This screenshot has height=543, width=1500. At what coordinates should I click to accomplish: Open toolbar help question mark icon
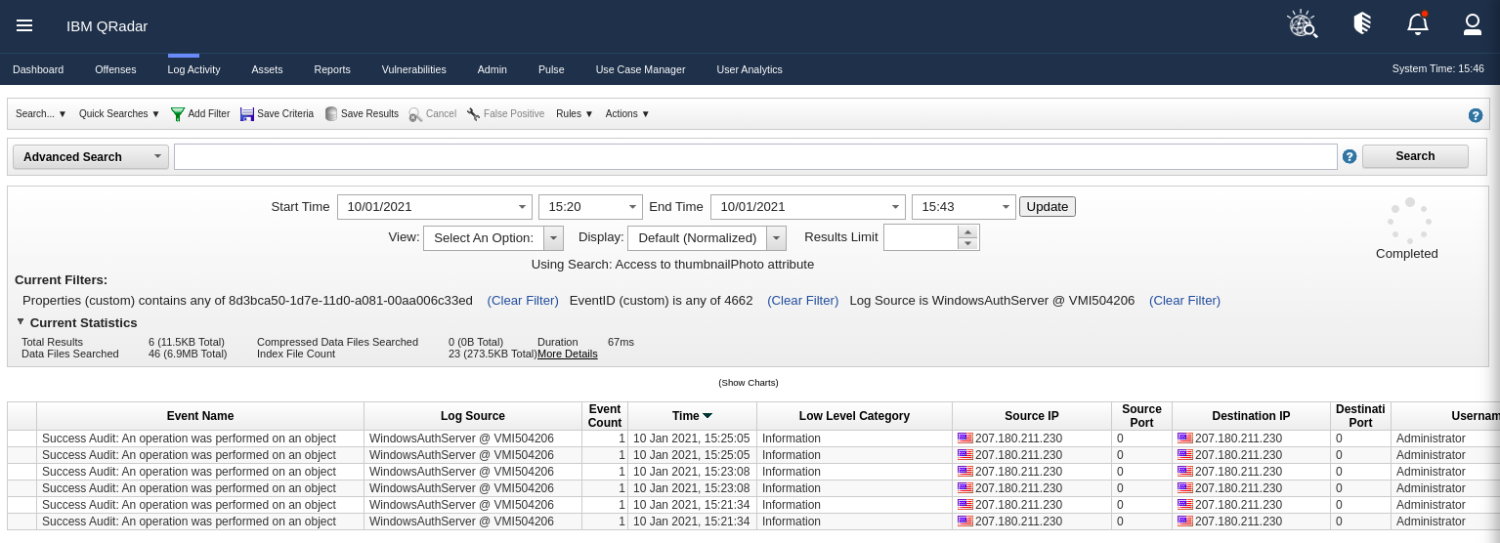[x=1476, y=115]
